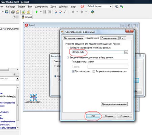Click the database name field containing storage.mdb

click(98, 52)
